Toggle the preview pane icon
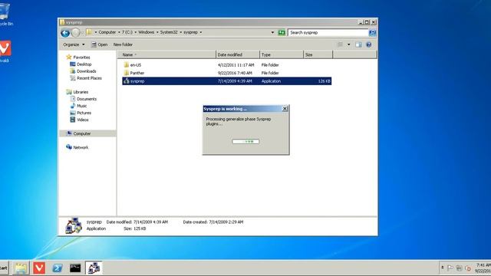The height and width of the screenshot is (276, 491). [x=358, y=44]
